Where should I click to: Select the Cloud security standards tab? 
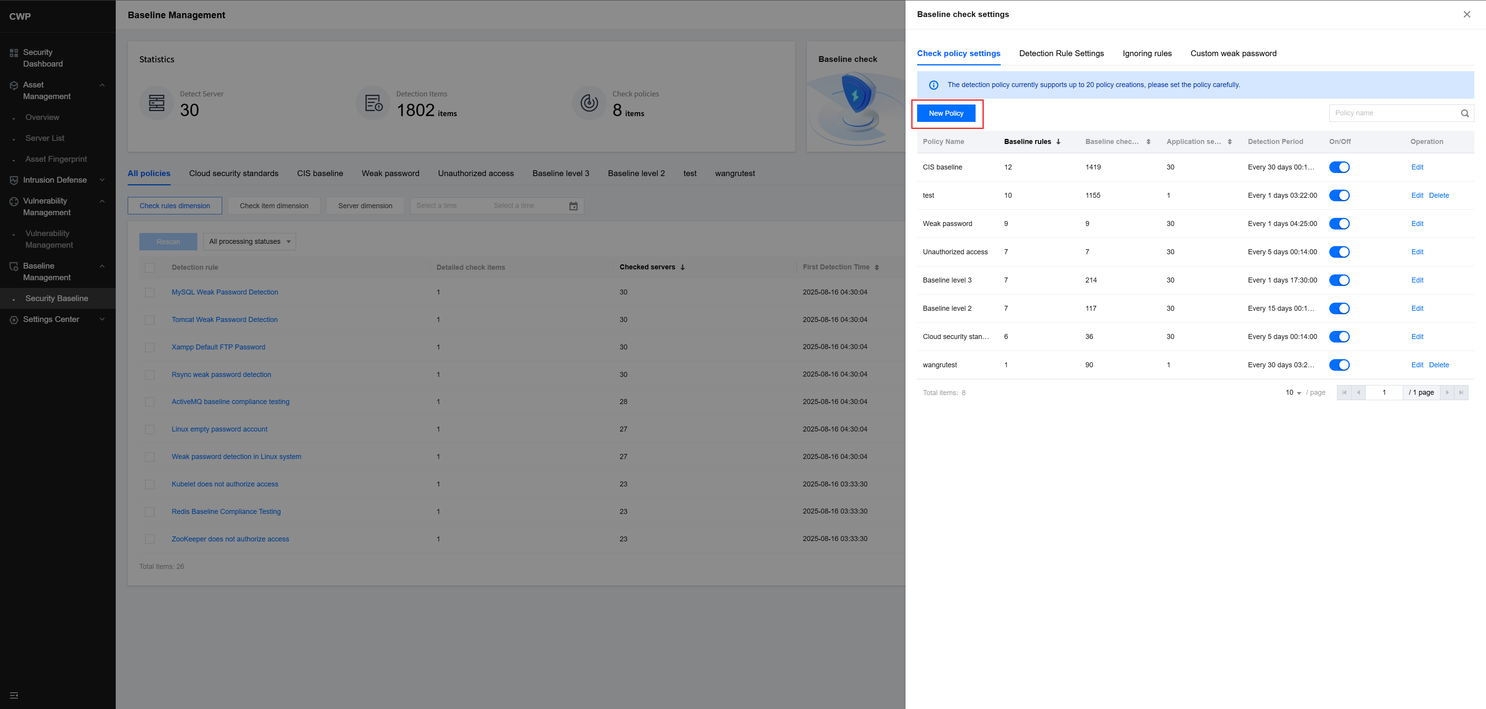pos(234,174)
